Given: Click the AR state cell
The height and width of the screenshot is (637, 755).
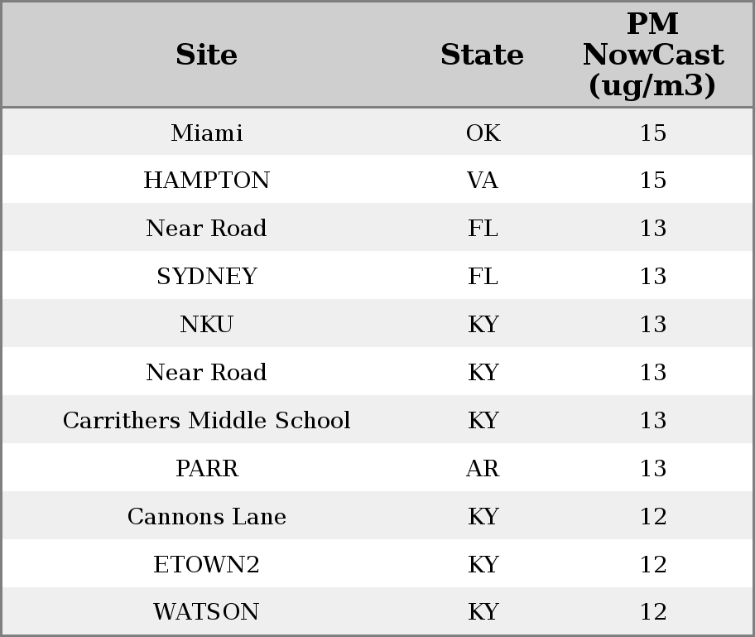Looking at the screenshot, I should [x=483, y=468].
